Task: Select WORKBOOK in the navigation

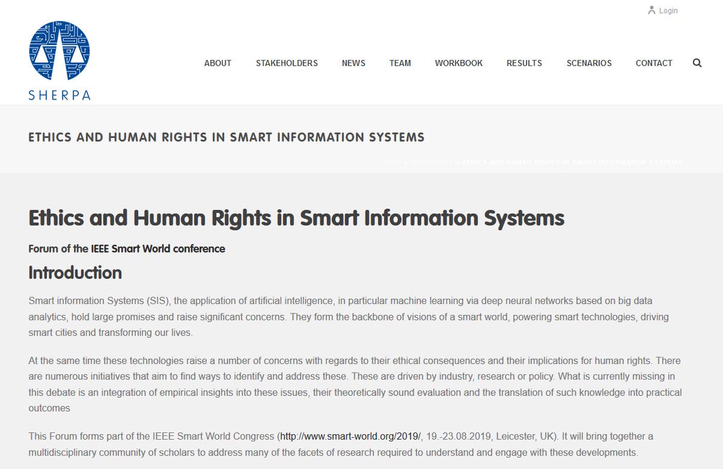Action: point(459,63)
